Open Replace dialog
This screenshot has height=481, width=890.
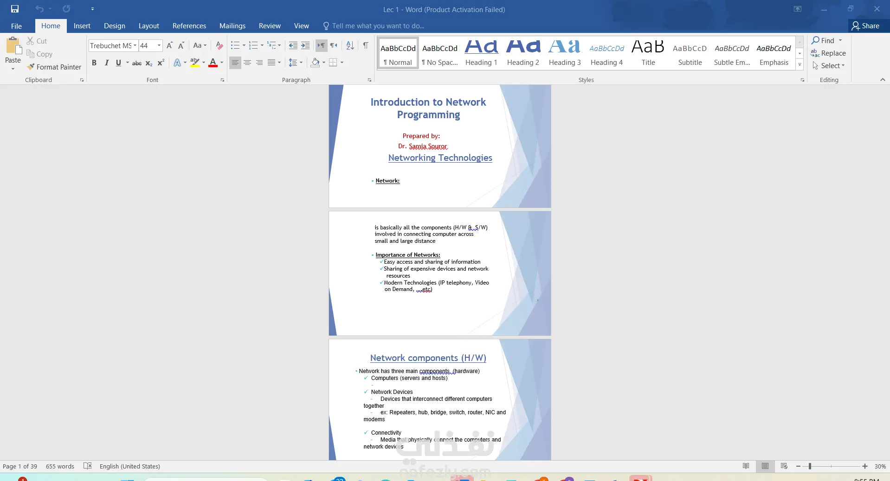tap(828, 53)
